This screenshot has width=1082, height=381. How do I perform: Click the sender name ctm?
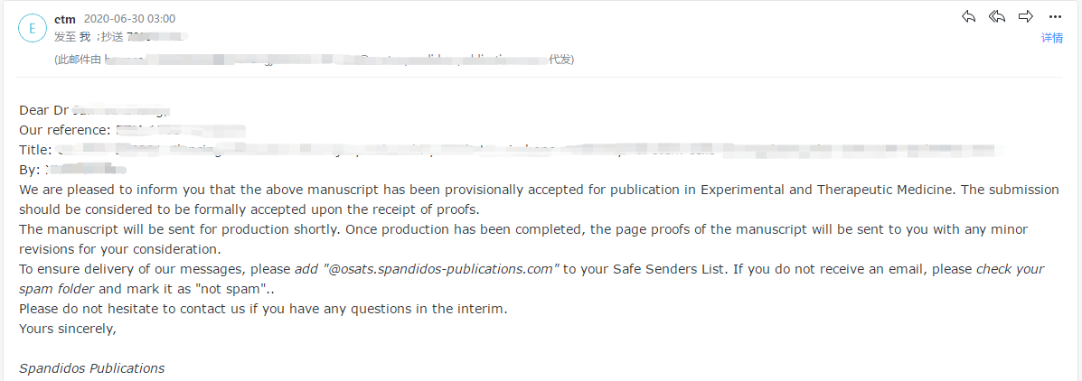tap(65, 19)
